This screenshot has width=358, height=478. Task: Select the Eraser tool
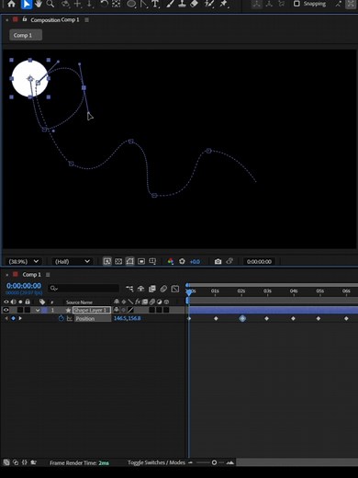194,4
